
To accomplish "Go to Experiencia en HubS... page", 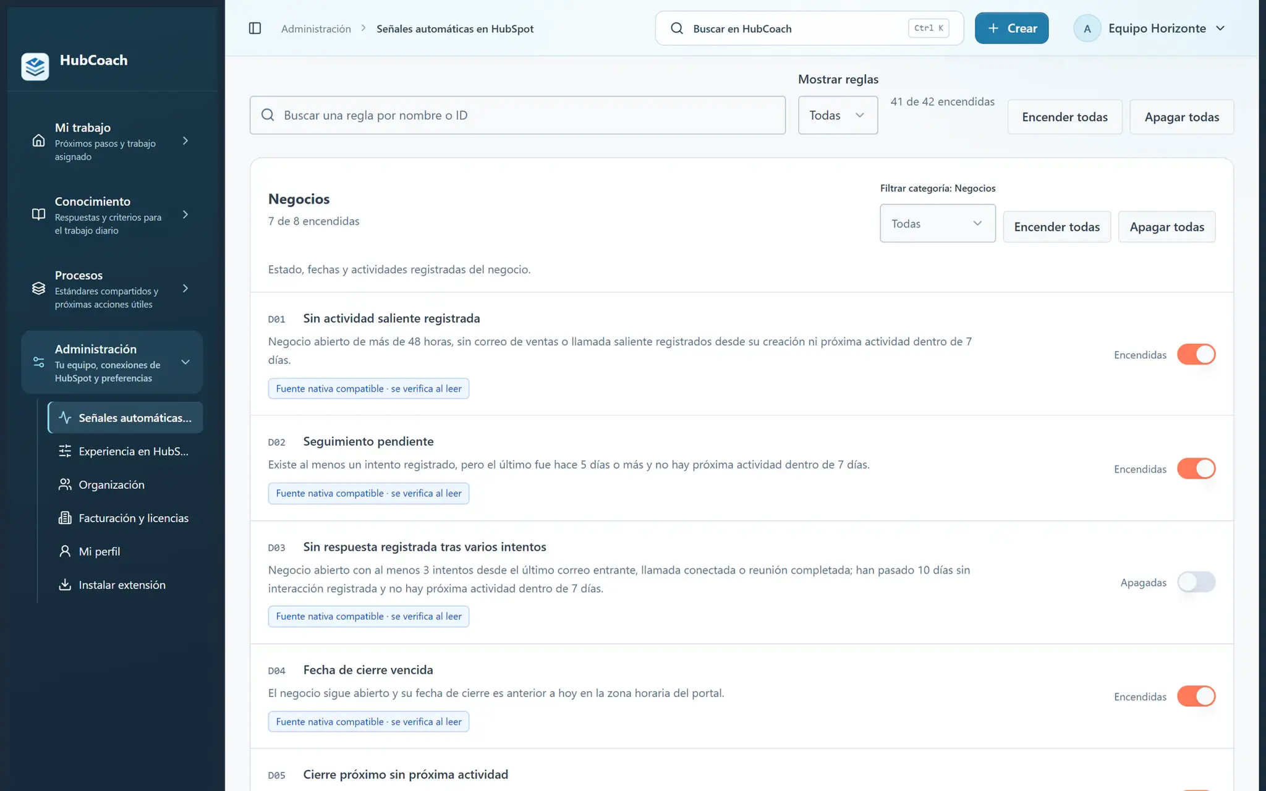I will click(125, 451).
